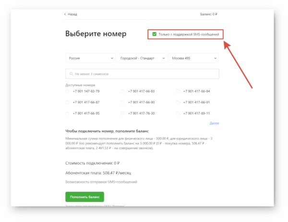Click the Выберите номер heading
Screen dimensions: 288x222
click(96, 33)
